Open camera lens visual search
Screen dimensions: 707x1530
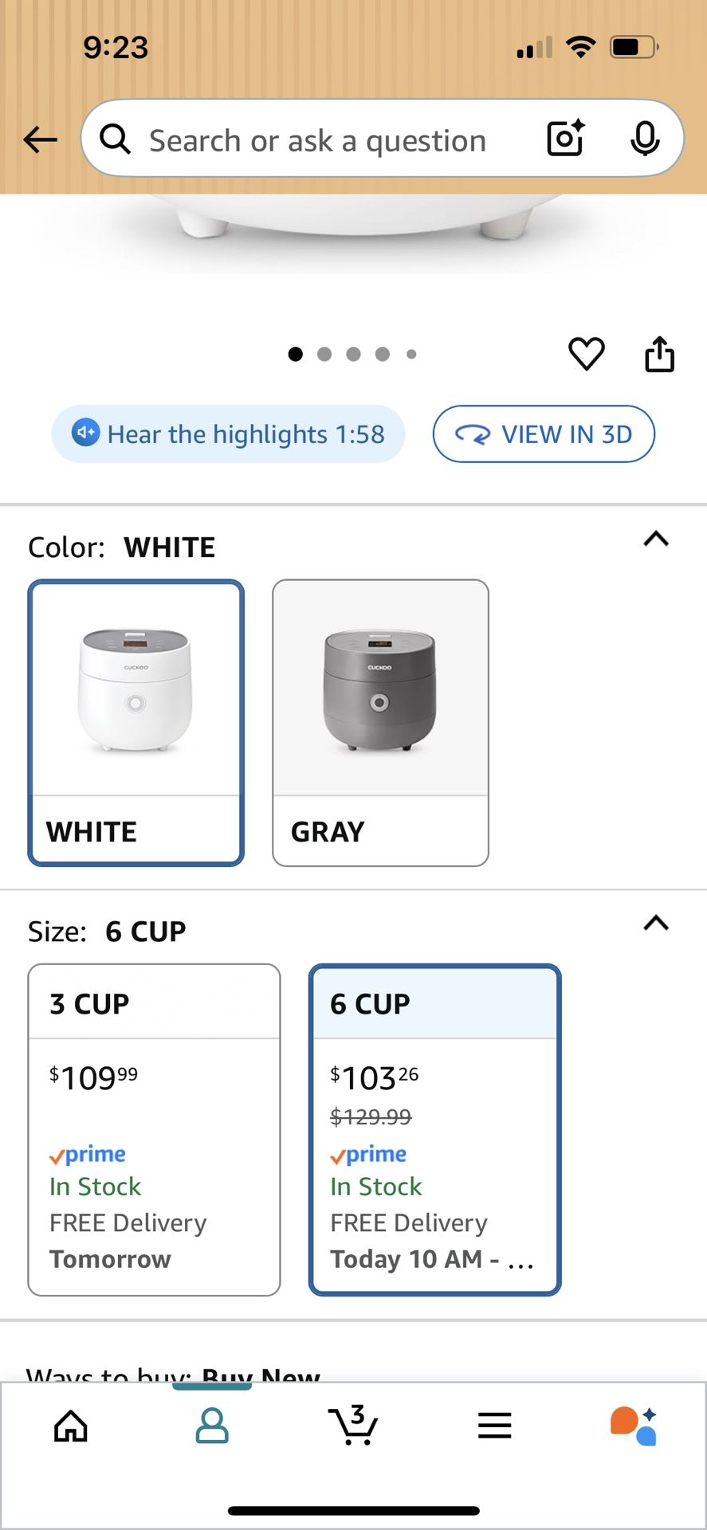point(566,139)
